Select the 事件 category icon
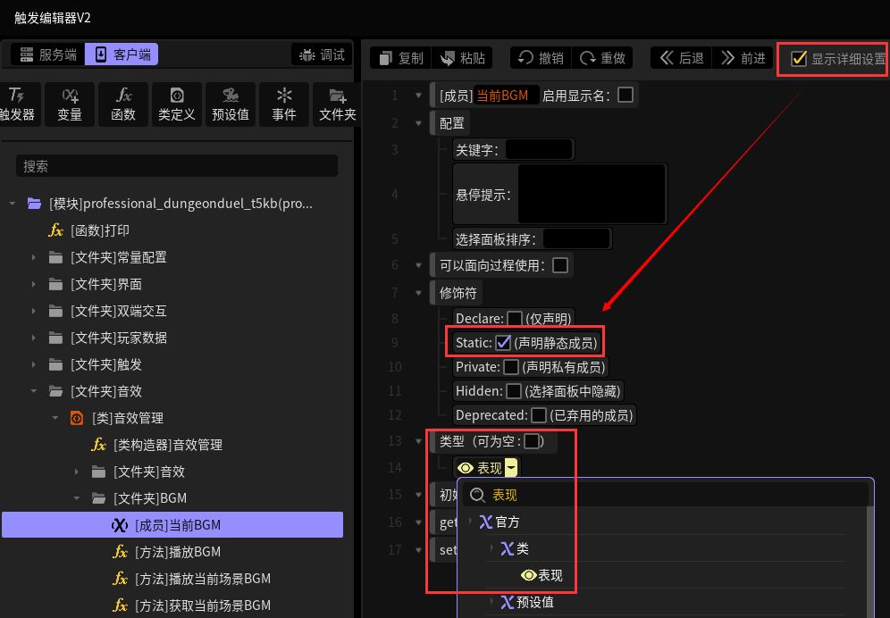 pos(284,104)
